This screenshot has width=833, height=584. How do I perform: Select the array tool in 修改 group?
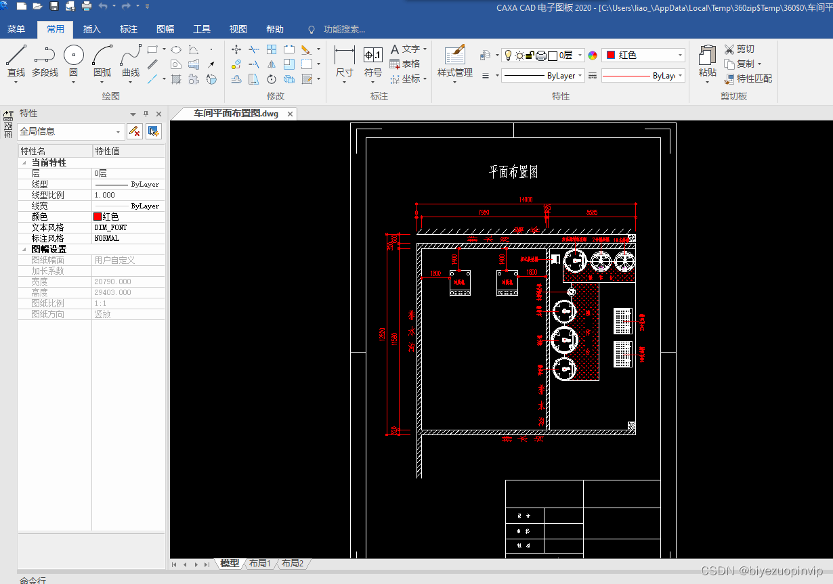pyautogui.click(x=272, y=49)
